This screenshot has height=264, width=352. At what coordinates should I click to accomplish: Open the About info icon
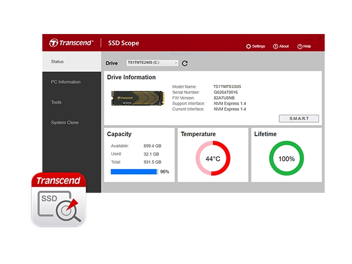point(275,46)
